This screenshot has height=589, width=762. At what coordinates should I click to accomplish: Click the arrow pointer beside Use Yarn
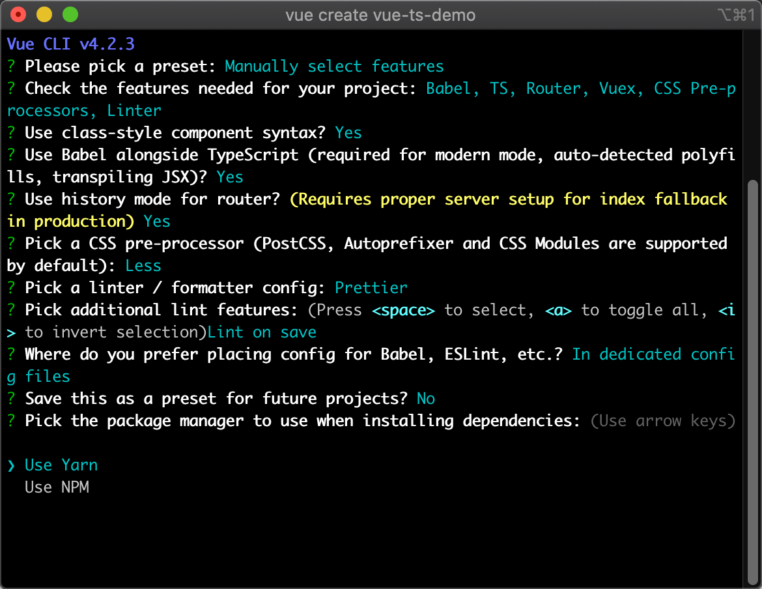(x=11, y=465)
